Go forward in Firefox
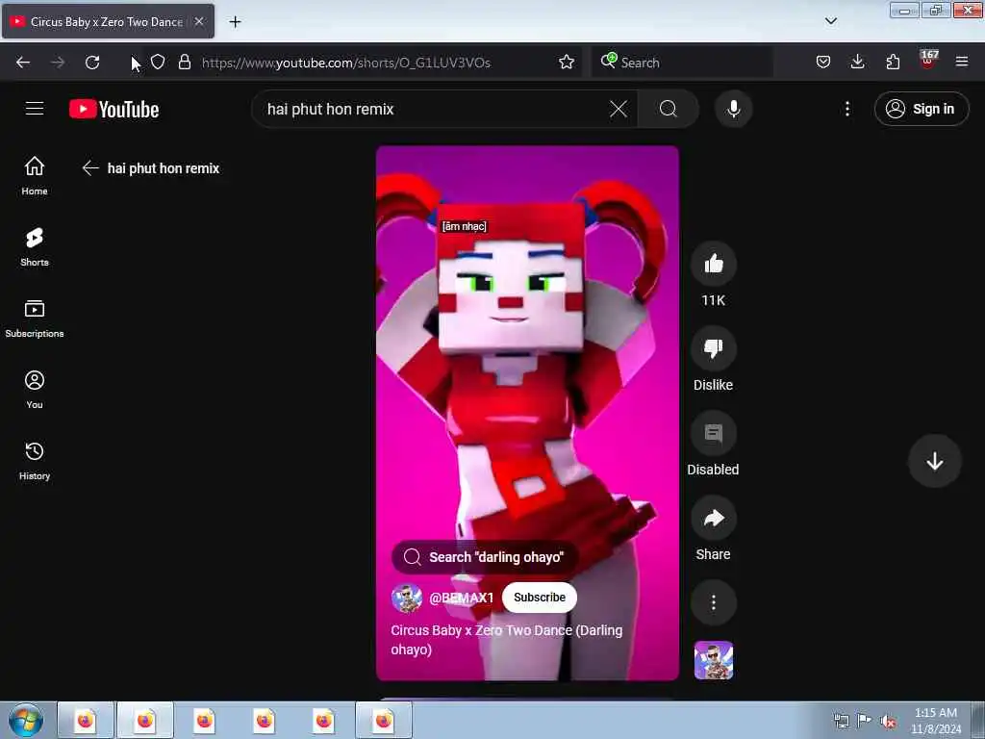Image resolution: width=985 pixels, height=739 pixels. point(58,63)
